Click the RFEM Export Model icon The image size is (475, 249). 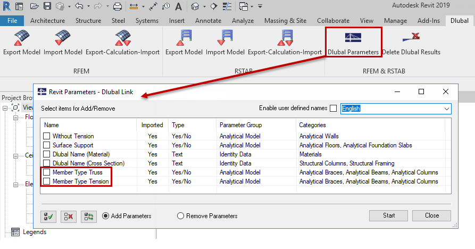tap(21, 38)
